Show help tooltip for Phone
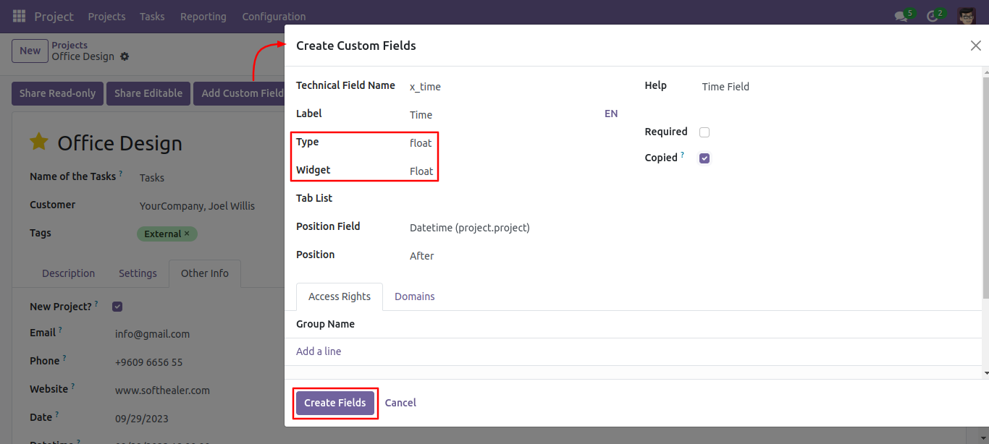 click(64, 359)
